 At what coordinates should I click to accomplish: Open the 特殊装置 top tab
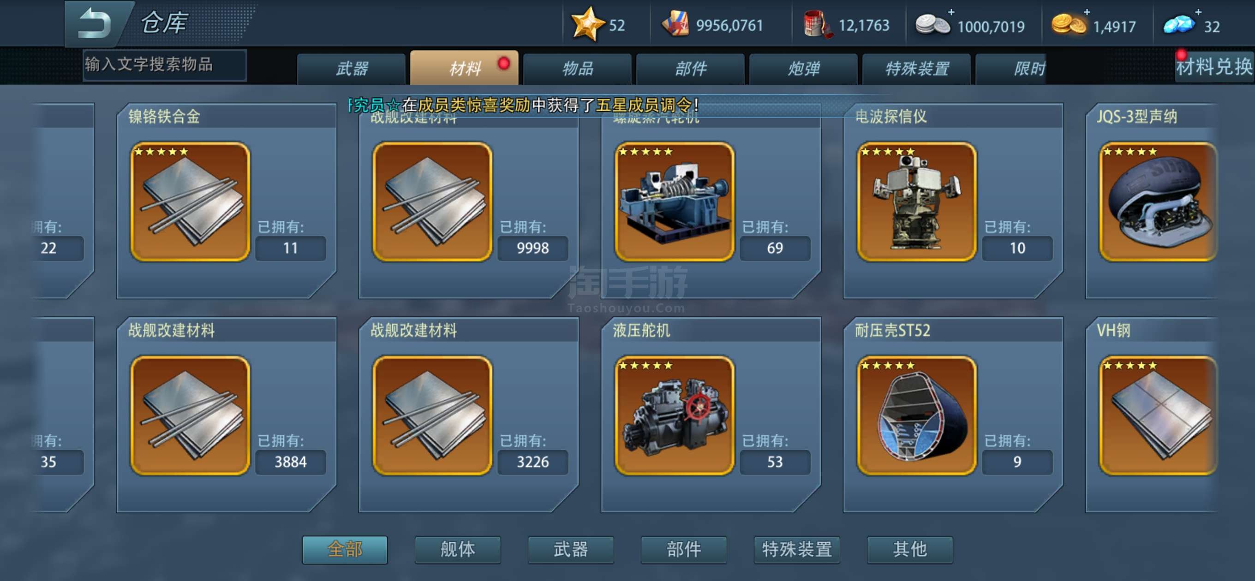[916, 69]
